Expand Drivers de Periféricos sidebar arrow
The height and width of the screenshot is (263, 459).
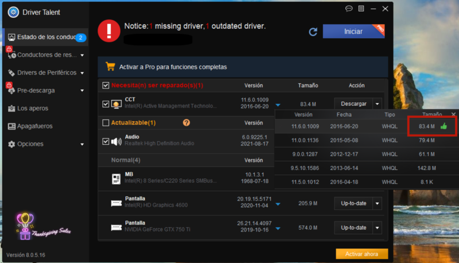click(82, 73)
